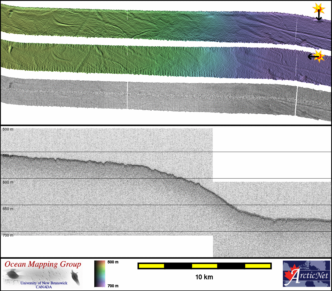
Task: Click the 650 m depth label in the profile
Action: coord(8,209)
